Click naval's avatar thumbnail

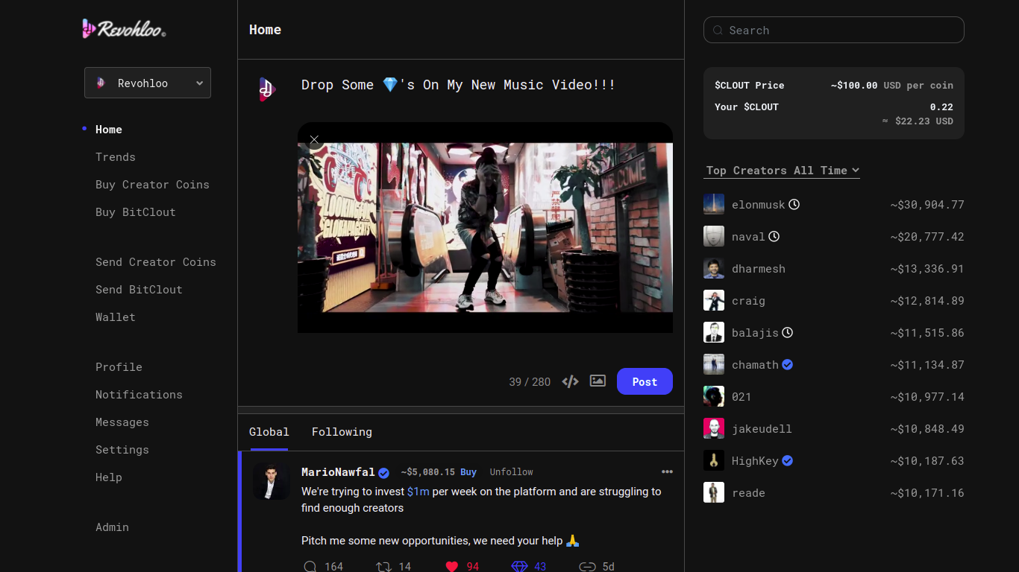[x=714, y=236]
